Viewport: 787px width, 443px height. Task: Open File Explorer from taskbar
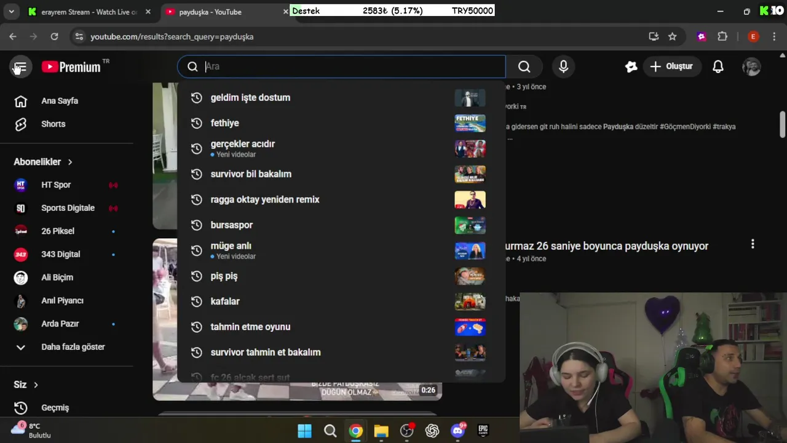381,431
